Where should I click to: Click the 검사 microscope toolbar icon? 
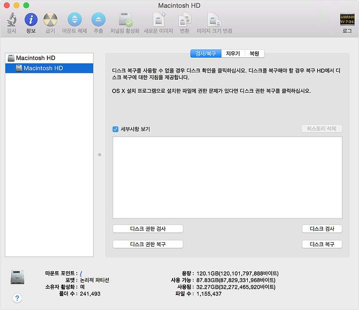[11, 19]
